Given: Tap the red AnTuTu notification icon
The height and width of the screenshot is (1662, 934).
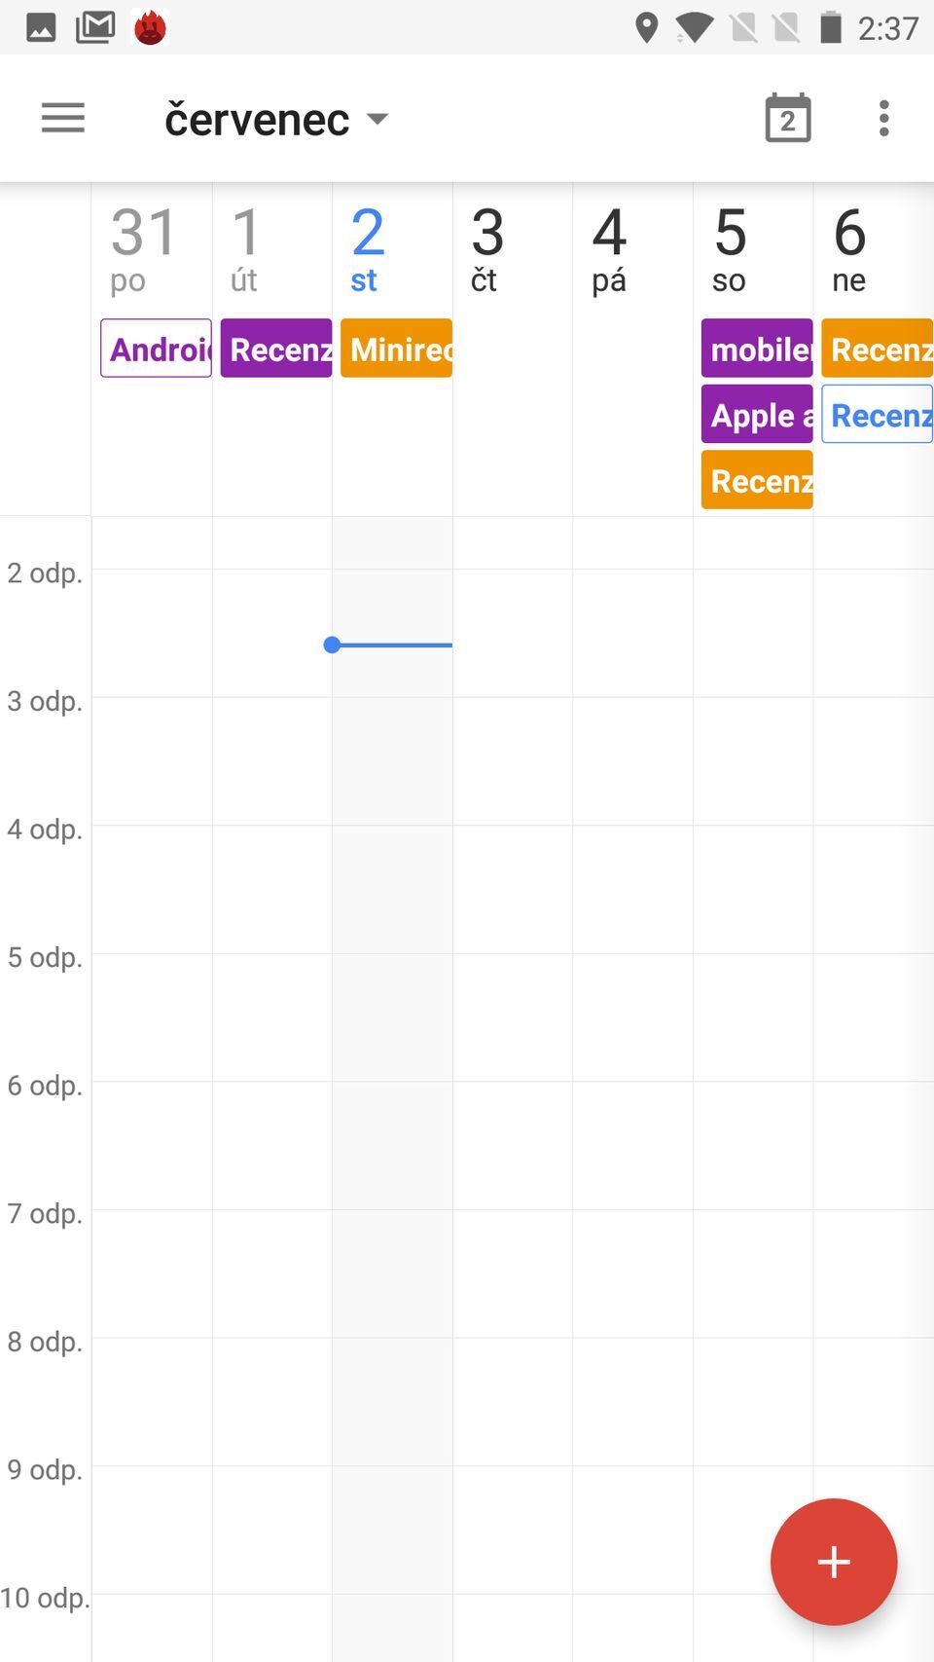Looking at the screenshot, I should [x=150, y=27].
